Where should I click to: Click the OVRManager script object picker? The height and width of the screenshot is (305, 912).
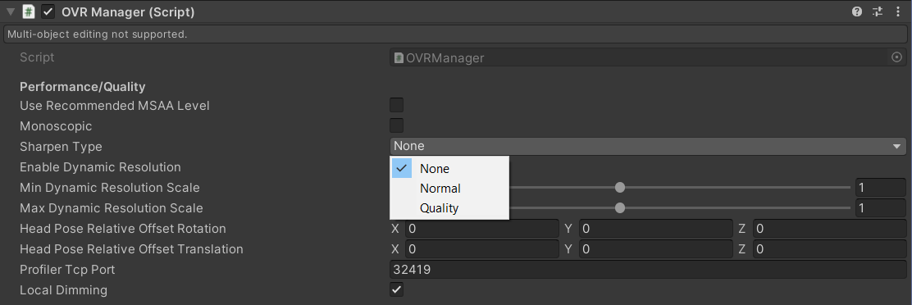(896, 57)
